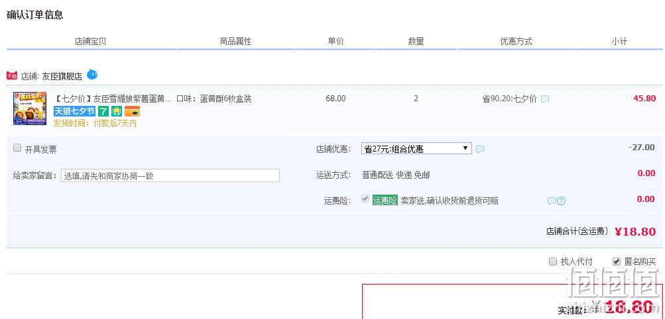Open the 友臣旗舰店 store link
This screenshot has height=319, width=665.
[x=62, y=77]
